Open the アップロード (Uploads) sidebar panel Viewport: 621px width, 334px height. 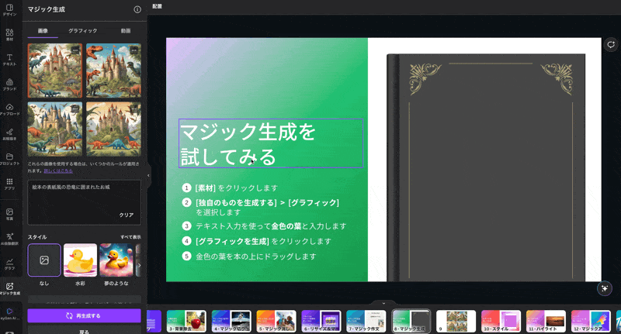pos(9,108)
